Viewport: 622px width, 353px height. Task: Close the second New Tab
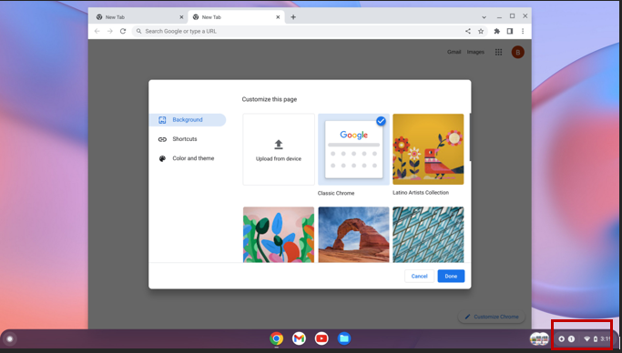point(278,17)
